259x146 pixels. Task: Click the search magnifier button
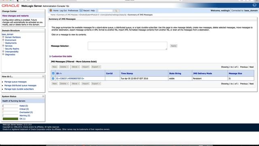[x=116, y=11]
